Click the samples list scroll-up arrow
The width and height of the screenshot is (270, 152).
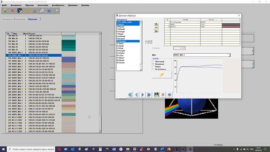(x=100, y=33)
